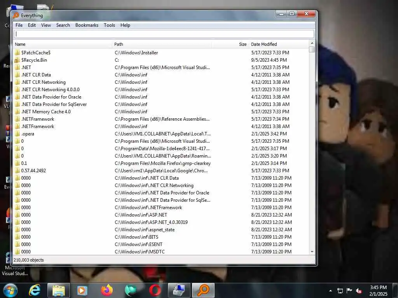Launch Opera from taskbar
This screenshot has height=298, width=398.
click(x=155, y=290)
